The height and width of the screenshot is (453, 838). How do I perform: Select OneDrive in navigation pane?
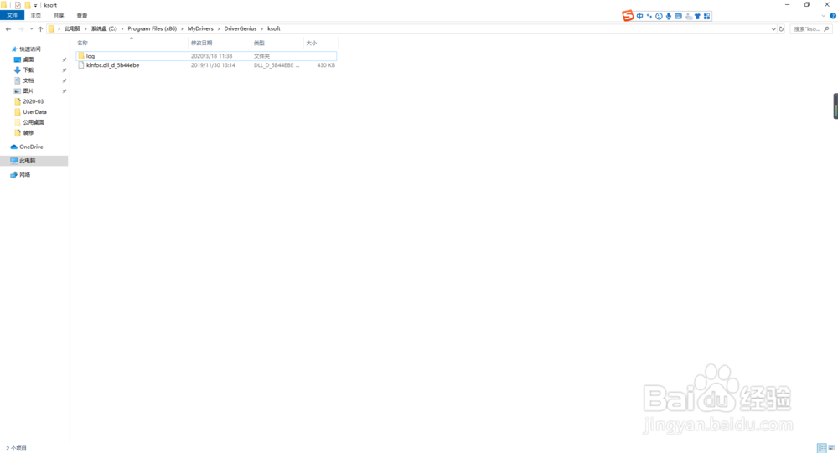31,147
